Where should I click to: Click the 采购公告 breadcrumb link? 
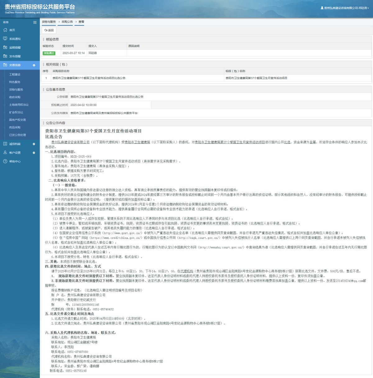pos(67,22)
